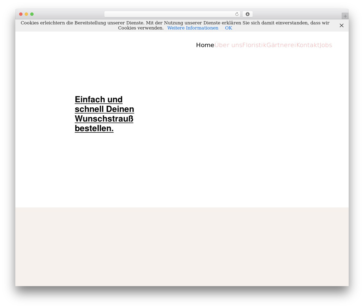
Task: Dismiss the cookie banner with the X
Action: point(342,26)
